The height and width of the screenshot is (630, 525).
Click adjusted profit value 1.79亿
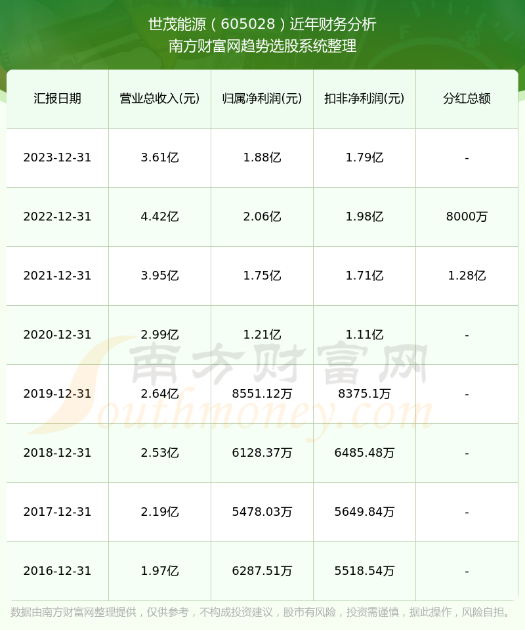click(364, 157)
